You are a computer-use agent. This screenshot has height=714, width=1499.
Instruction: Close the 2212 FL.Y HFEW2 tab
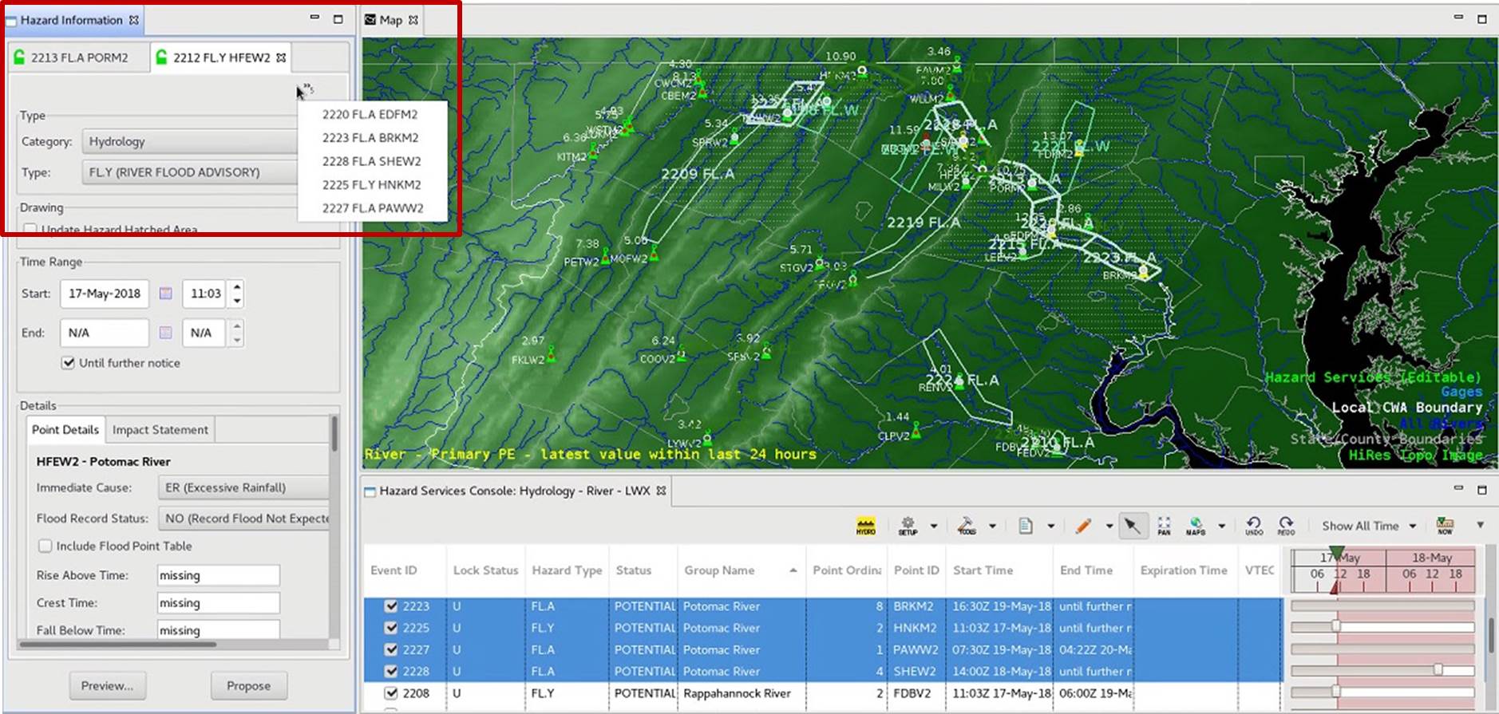281,57
